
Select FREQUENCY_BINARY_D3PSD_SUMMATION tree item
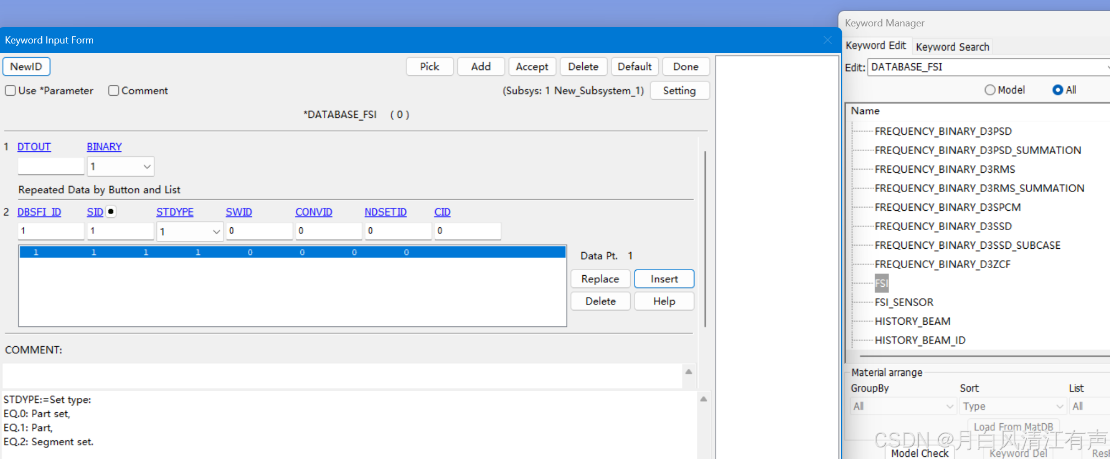(978, 150)
